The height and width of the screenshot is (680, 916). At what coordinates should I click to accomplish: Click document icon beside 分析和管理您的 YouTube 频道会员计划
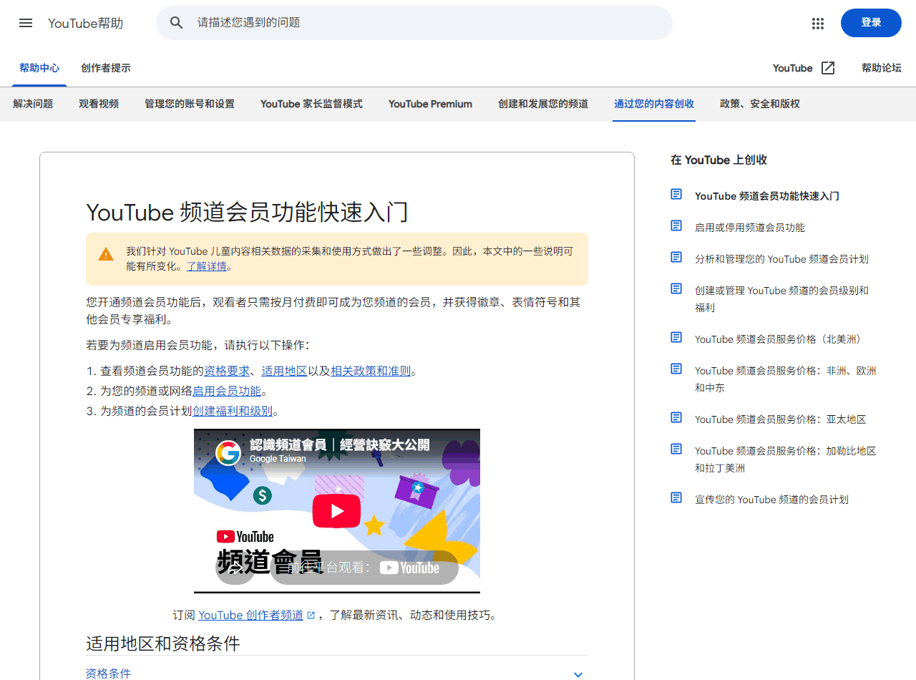point(676,257)
